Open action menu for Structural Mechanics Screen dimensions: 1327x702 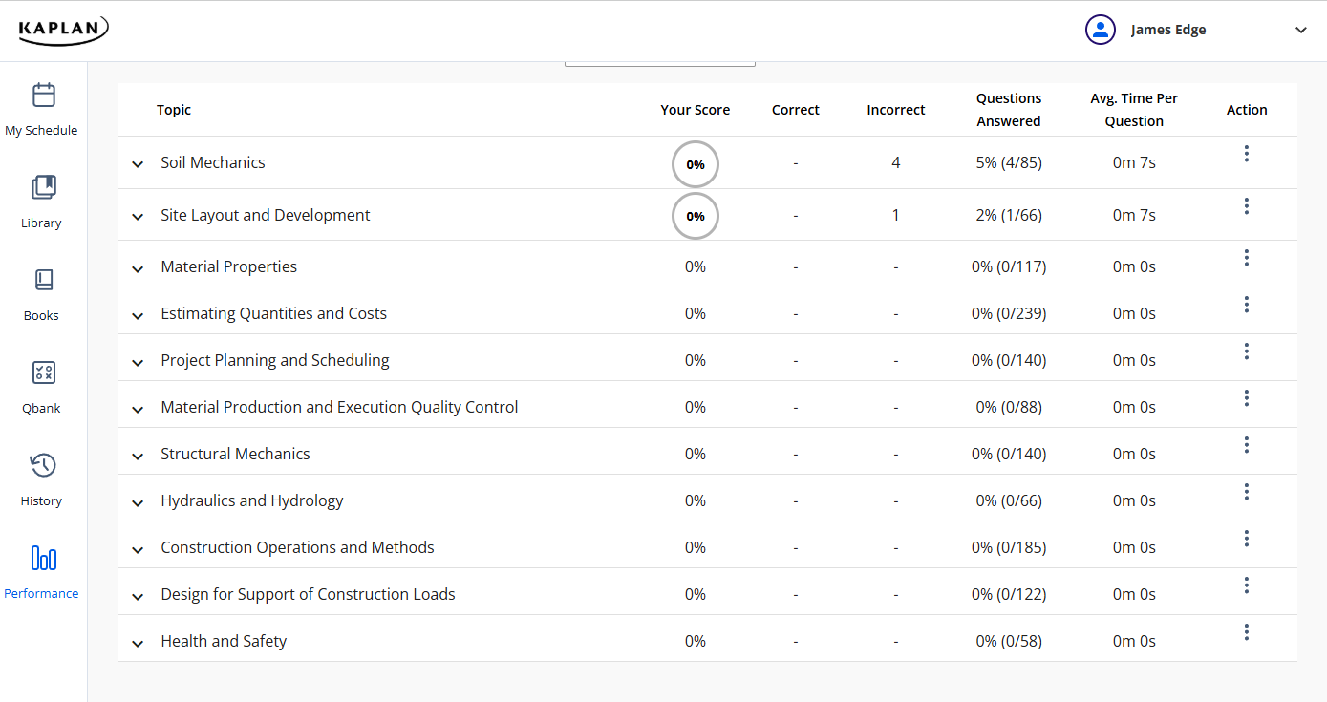point(1247,445)
